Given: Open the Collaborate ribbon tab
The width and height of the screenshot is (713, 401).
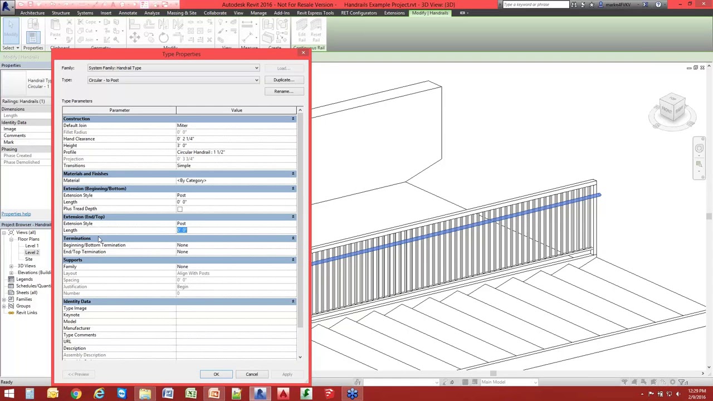Looking at the screenshot, I should (x=215, y=13).
